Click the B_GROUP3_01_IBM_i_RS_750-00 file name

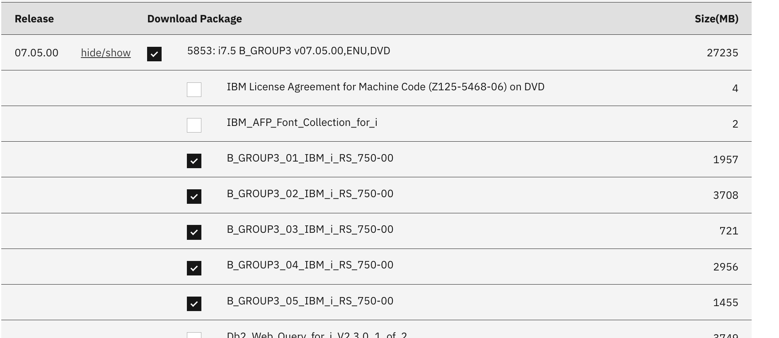[x=310, y=158]
